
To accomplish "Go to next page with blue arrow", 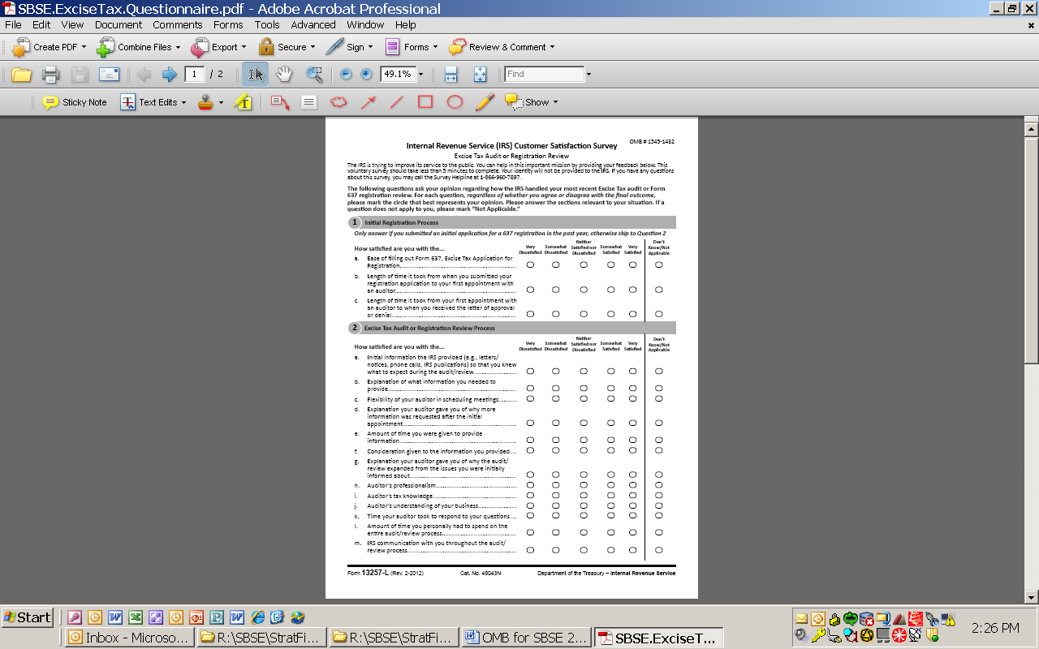I will coord(170,75).
